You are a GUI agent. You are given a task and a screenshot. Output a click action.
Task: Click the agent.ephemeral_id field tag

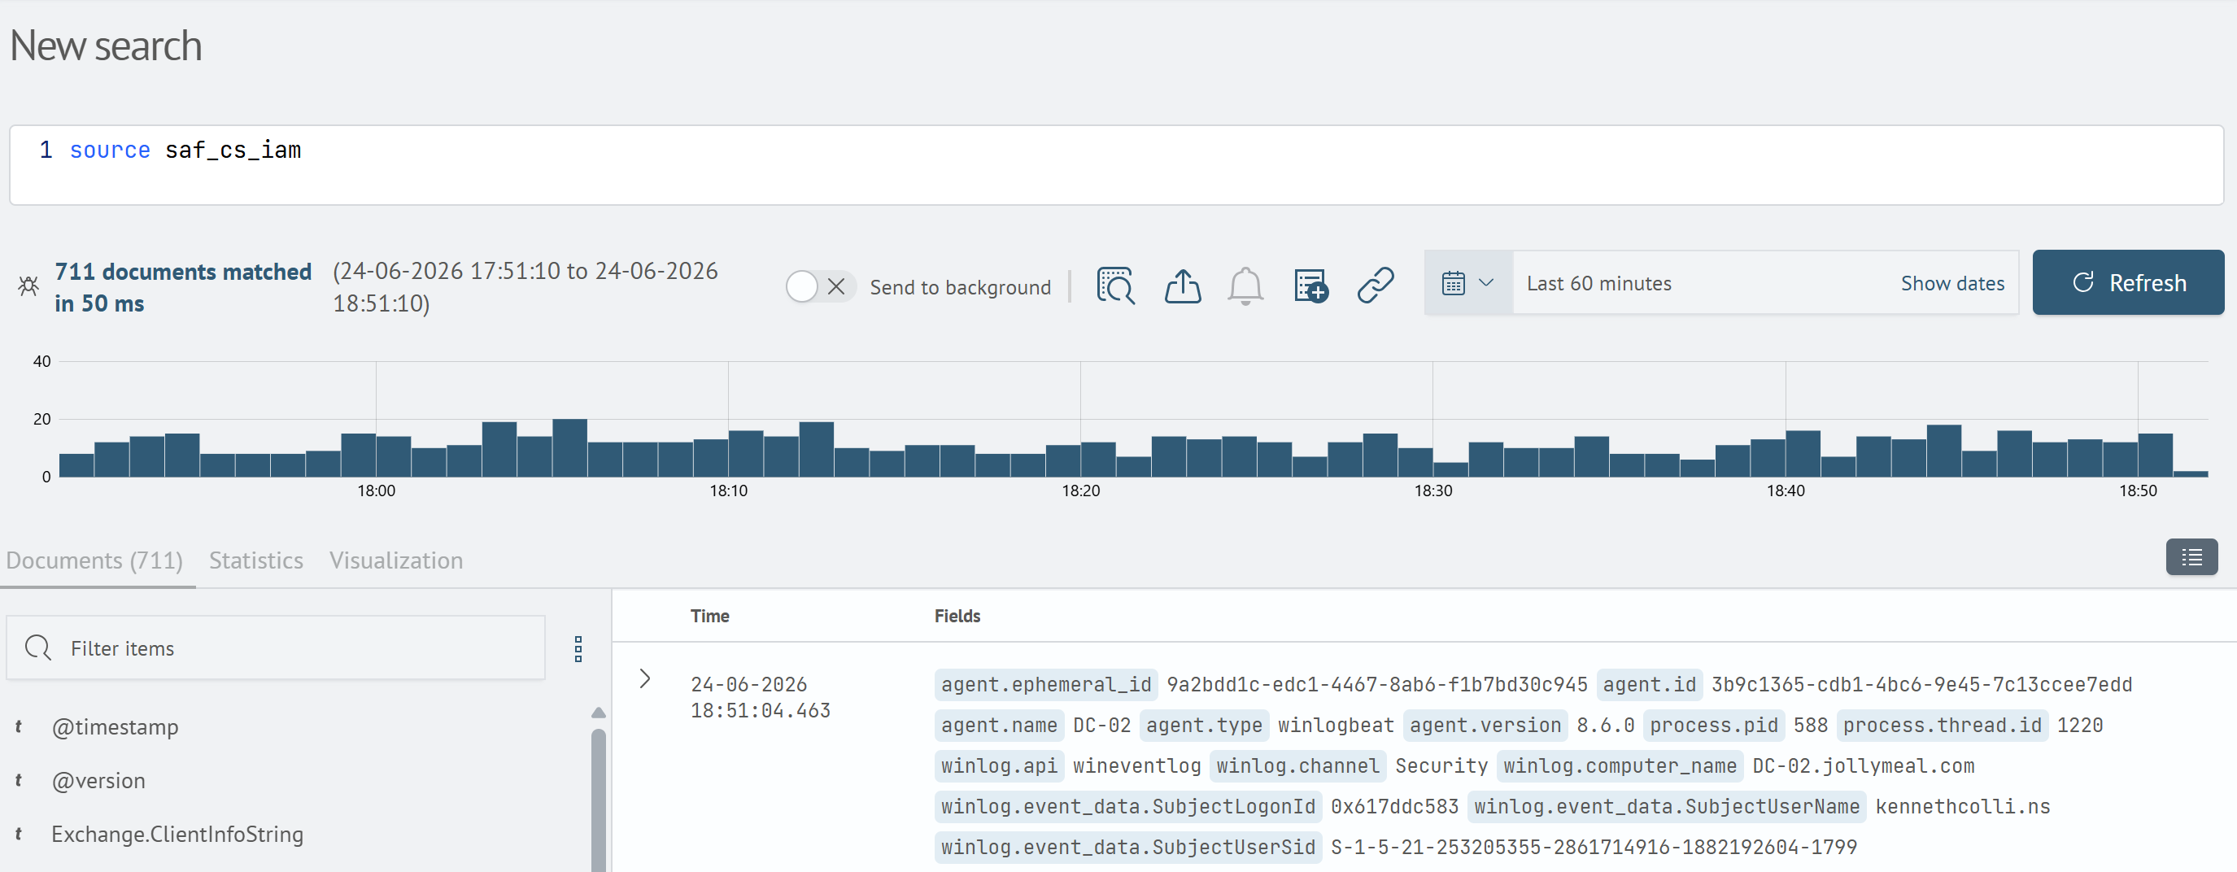coord(1045,684)
